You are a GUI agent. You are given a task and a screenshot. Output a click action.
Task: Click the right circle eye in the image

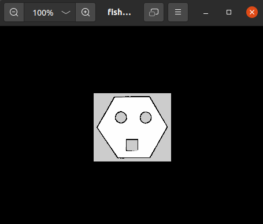[146, 117]
